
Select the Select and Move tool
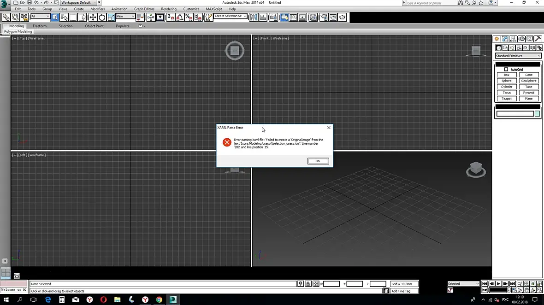93,18
